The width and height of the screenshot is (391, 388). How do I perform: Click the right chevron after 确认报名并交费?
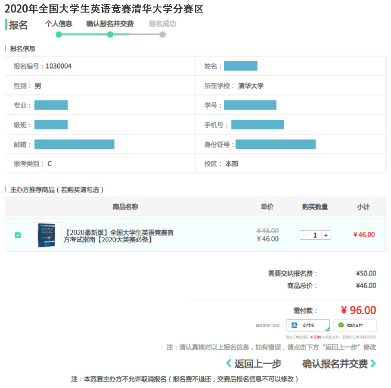click(x=373, y=363)
